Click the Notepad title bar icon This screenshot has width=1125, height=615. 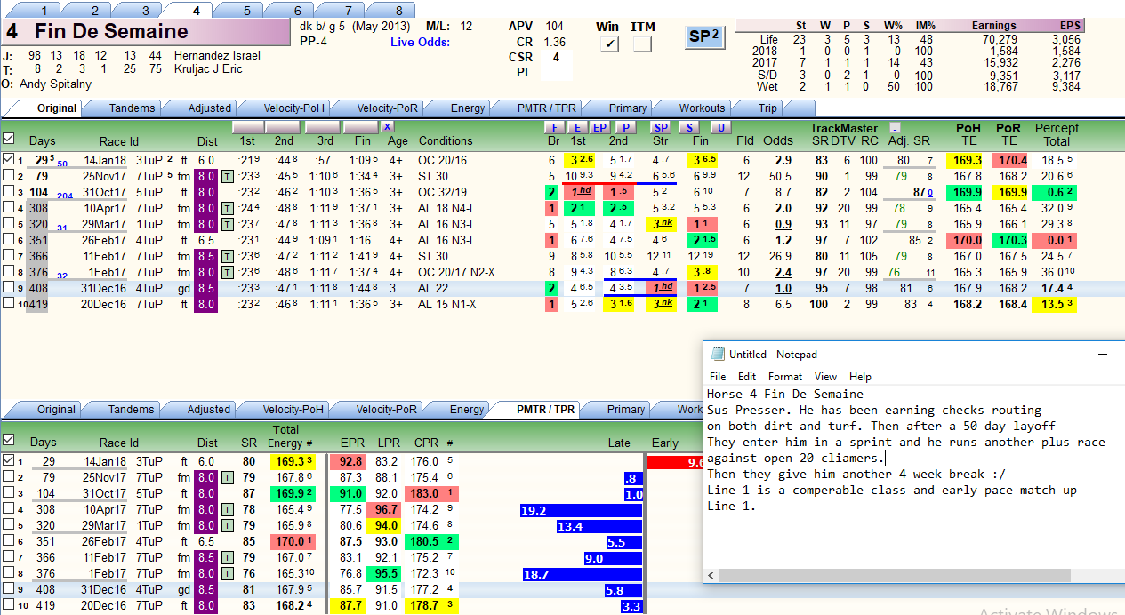click(x=717, y=354)
